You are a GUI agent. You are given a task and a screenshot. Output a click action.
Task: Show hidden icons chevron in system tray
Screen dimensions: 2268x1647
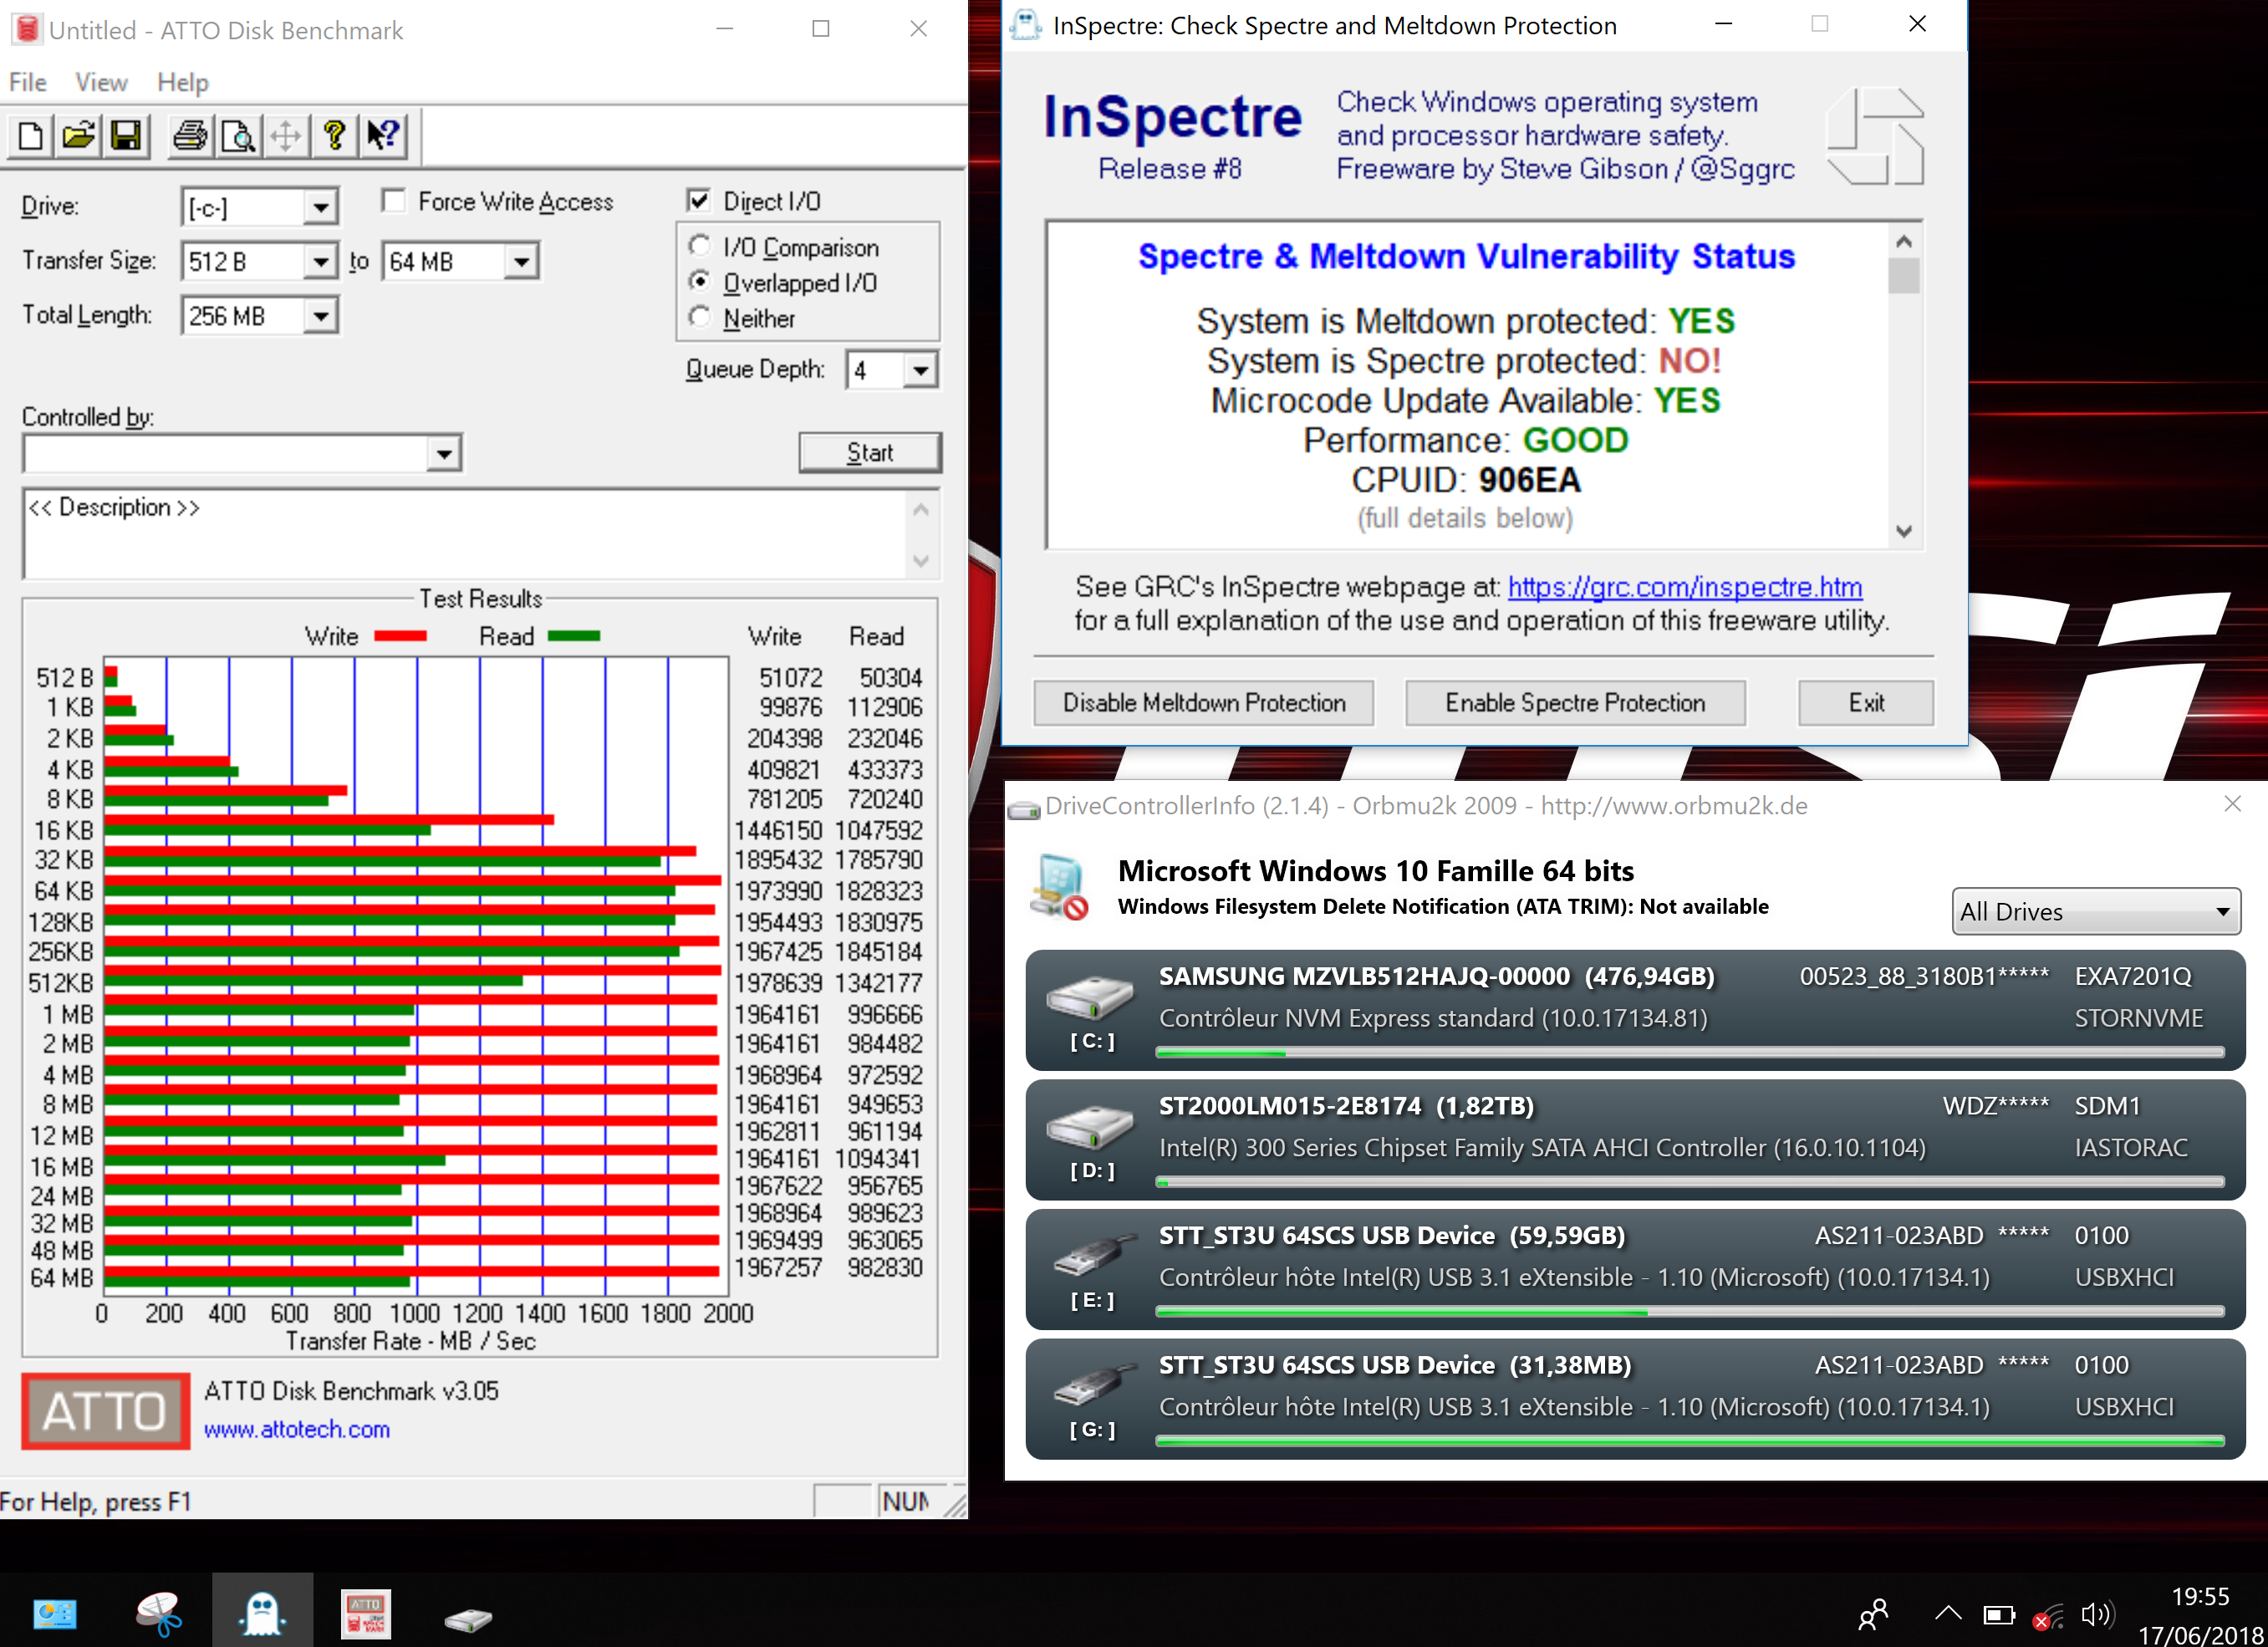pos(1947,1613)
